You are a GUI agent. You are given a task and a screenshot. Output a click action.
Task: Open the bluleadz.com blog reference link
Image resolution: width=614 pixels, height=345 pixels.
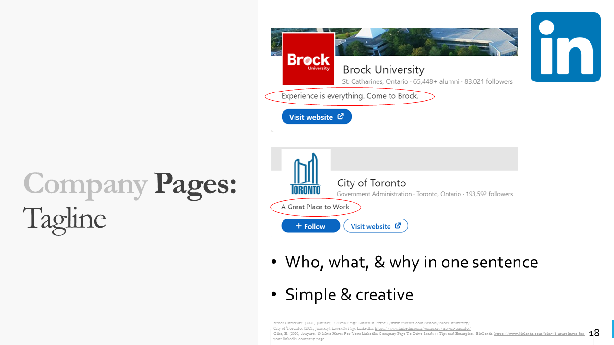539,333
